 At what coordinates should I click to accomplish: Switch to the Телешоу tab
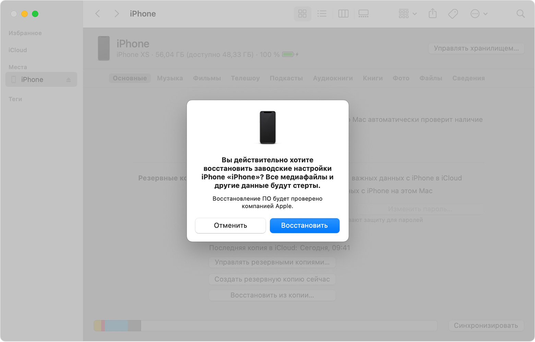[x=245, y=78]
